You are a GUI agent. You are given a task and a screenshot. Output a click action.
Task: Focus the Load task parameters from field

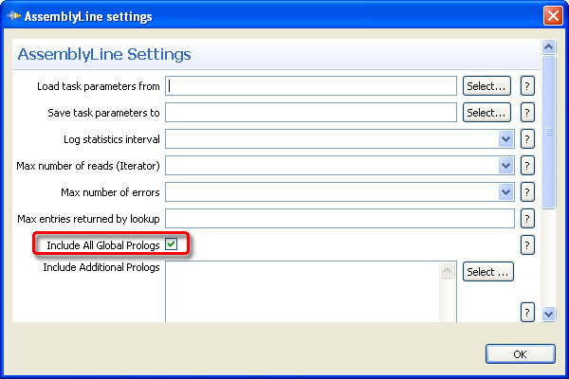pos(311,86)
